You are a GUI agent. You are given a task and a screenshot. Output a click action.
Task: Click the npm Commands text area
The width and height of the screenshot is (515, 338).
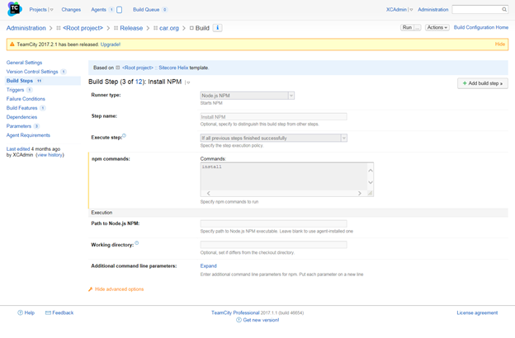284,176
